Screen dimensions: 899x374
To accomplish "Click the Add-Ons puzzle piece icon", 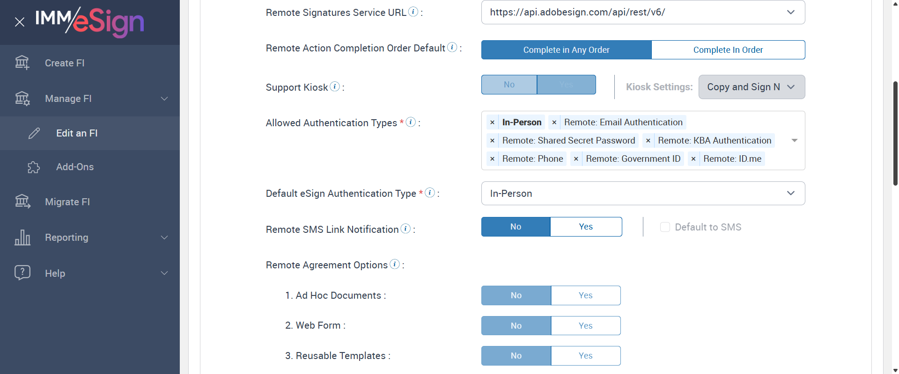I will (34, 167).
